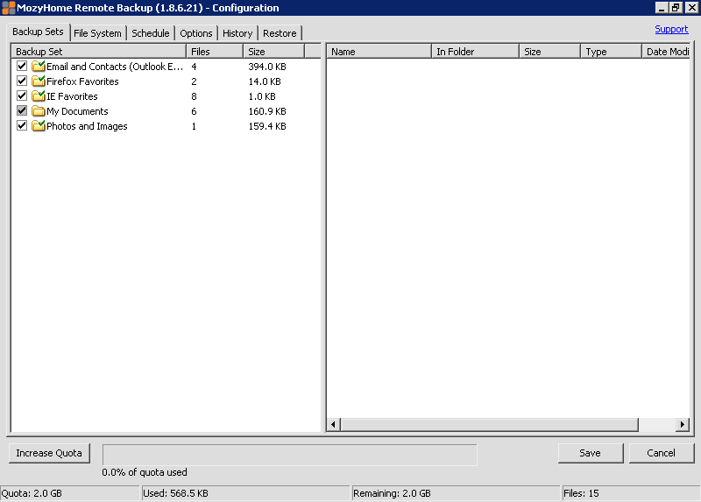Click the Quota: 2.0 GB status entry

pyautogui.click(x=70, y=493)
